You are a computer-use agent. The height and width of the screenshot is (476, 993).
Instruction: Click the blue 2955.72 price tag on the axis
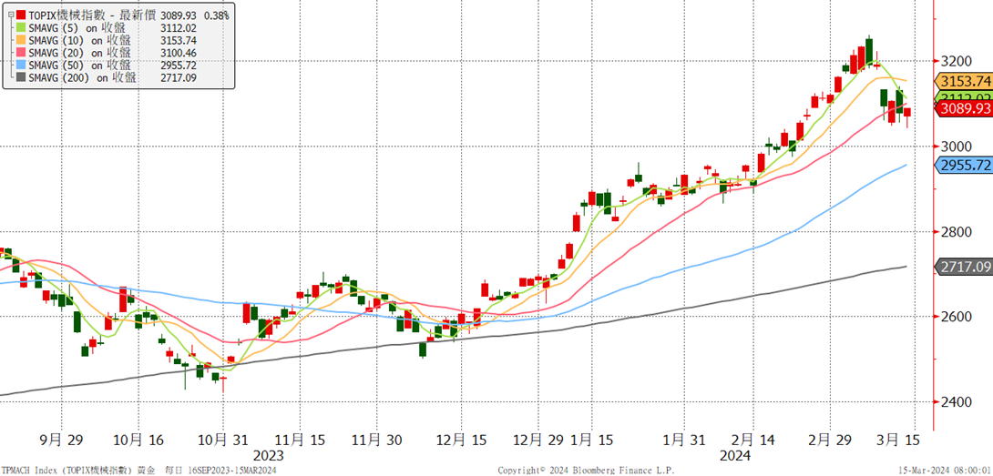[x=963, y=166]
